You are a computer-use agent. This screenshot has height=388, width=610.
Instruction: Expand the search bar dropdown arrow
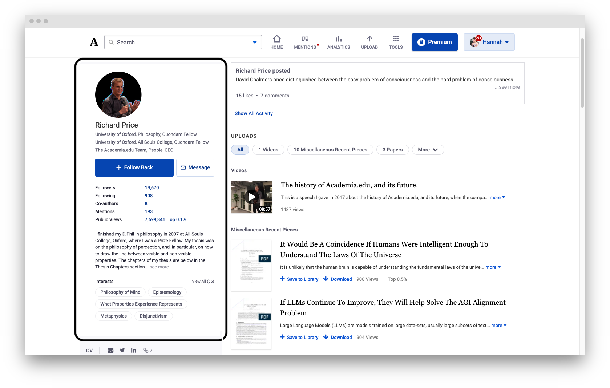point(254,42)
